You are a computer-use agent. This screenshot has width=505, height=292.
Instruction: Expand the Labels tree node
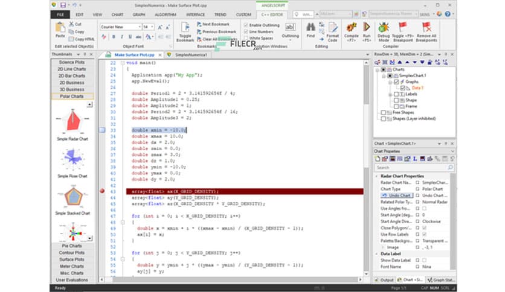coord(390,95)
